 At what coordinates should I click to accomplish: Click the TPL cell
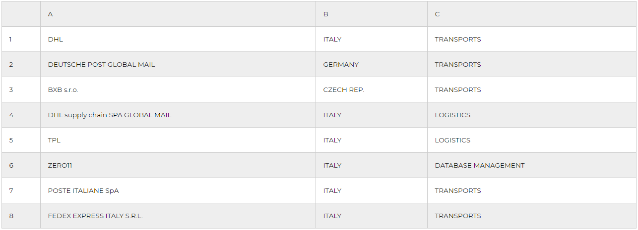click(54, 140)
